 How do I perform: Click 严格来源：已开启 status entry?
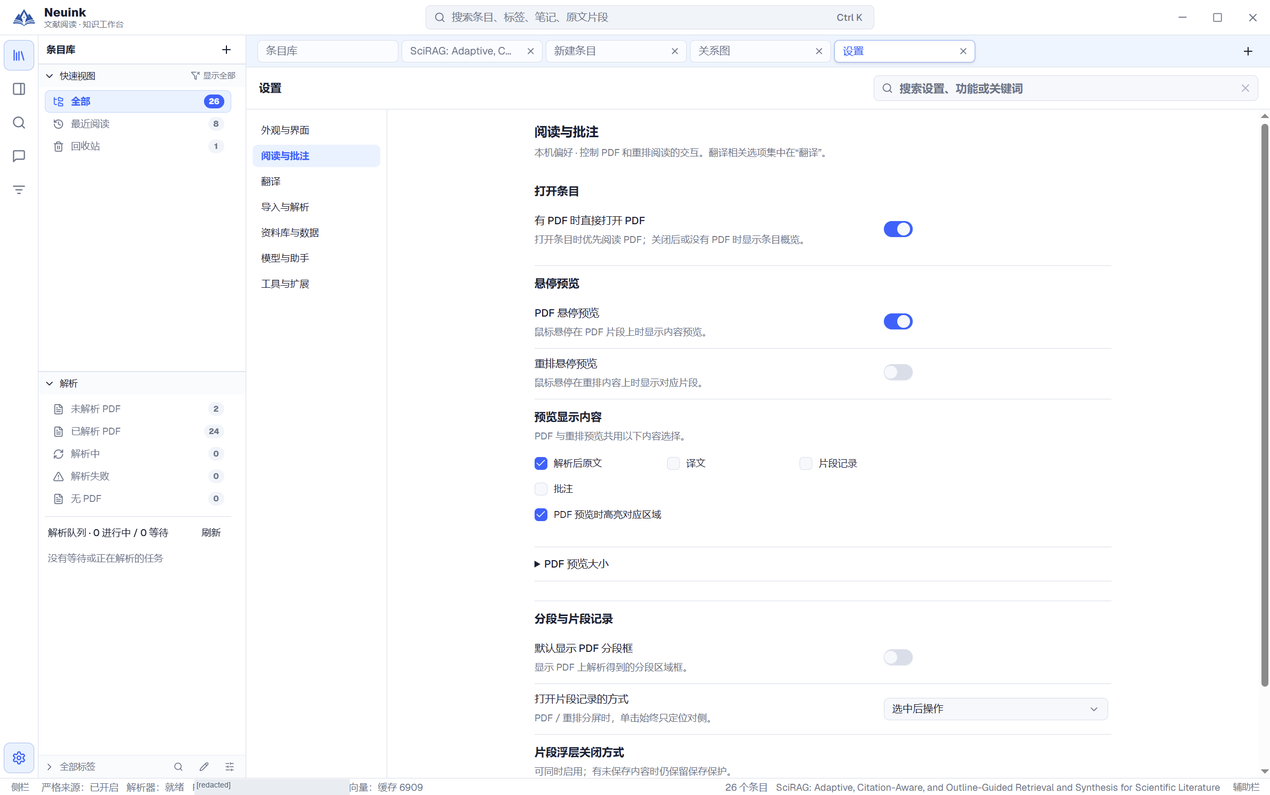pos(80,788)
